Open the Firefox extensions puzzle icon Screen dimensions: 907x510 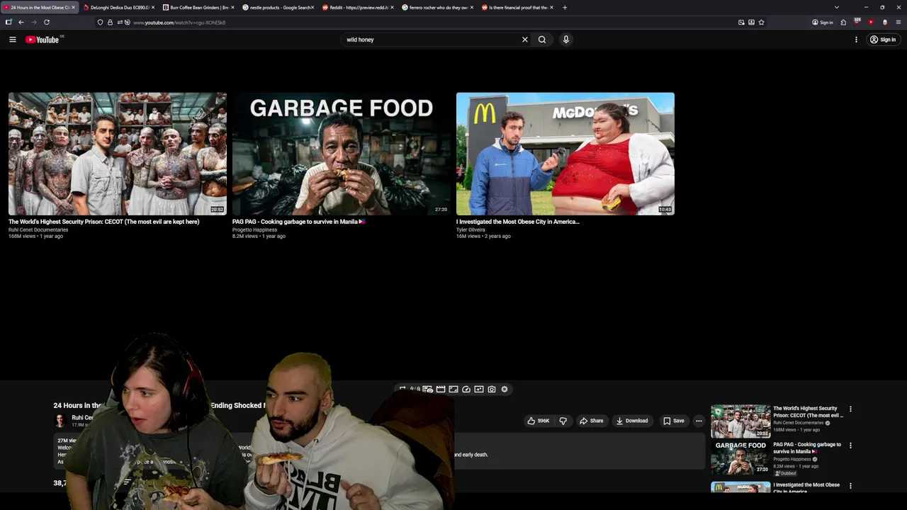coord(843,23)
